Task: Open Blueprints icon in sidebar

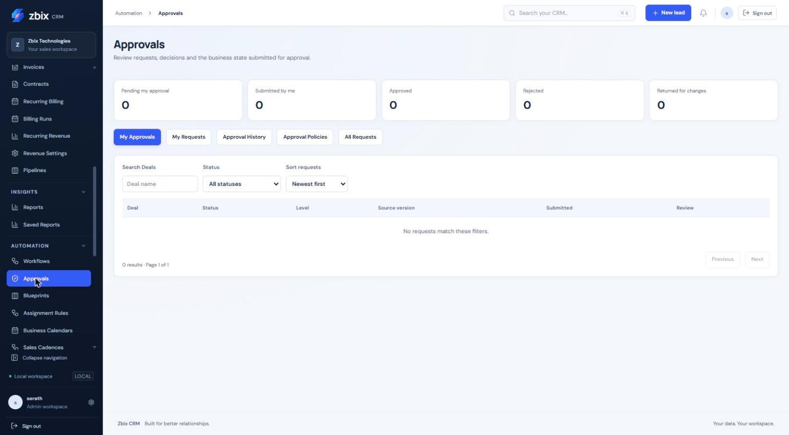Action: 15,296
